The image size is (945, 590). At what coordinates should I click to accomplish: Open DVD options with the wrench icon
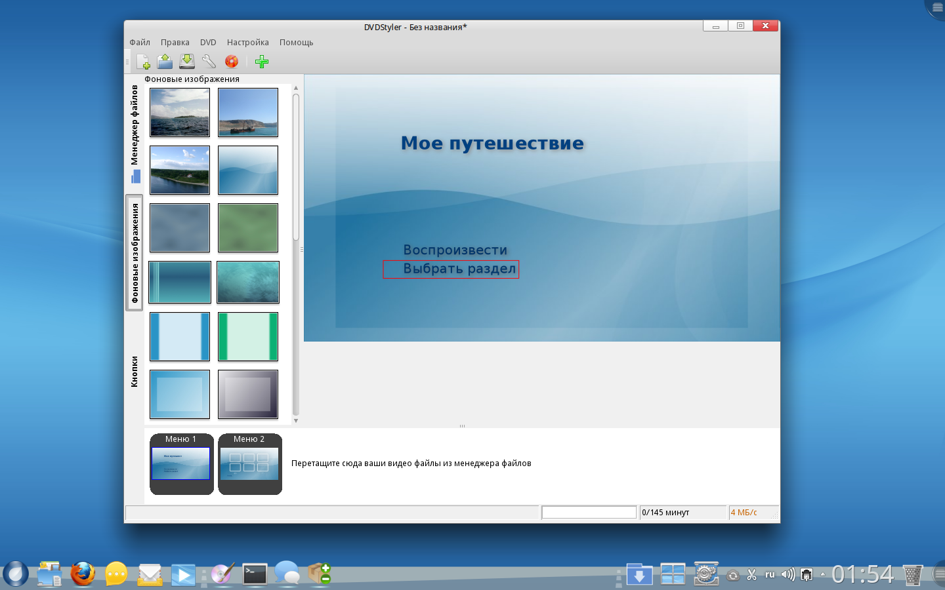point(209,62)
